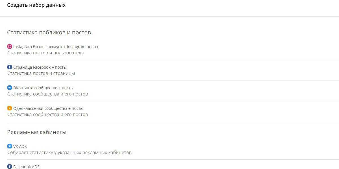Click the VKontakte 'Статистика сообщества и его постов' description
Screen dimensions: 339x169
pos(47,94)
